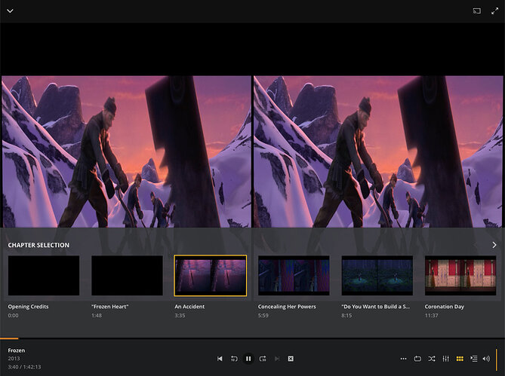Select the Opening Credits chapter thumbnail

click(44, 276)
